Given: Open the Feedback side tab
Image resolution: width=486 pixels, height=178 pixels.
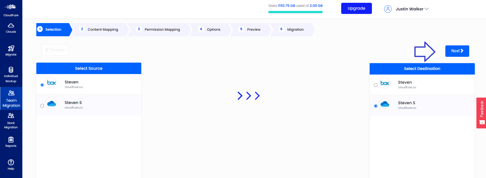Looking at the screenshot, I should [x=481, y=113].
